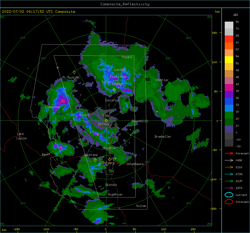Click the white 04DK arrow icon

[x=229, y=160]
